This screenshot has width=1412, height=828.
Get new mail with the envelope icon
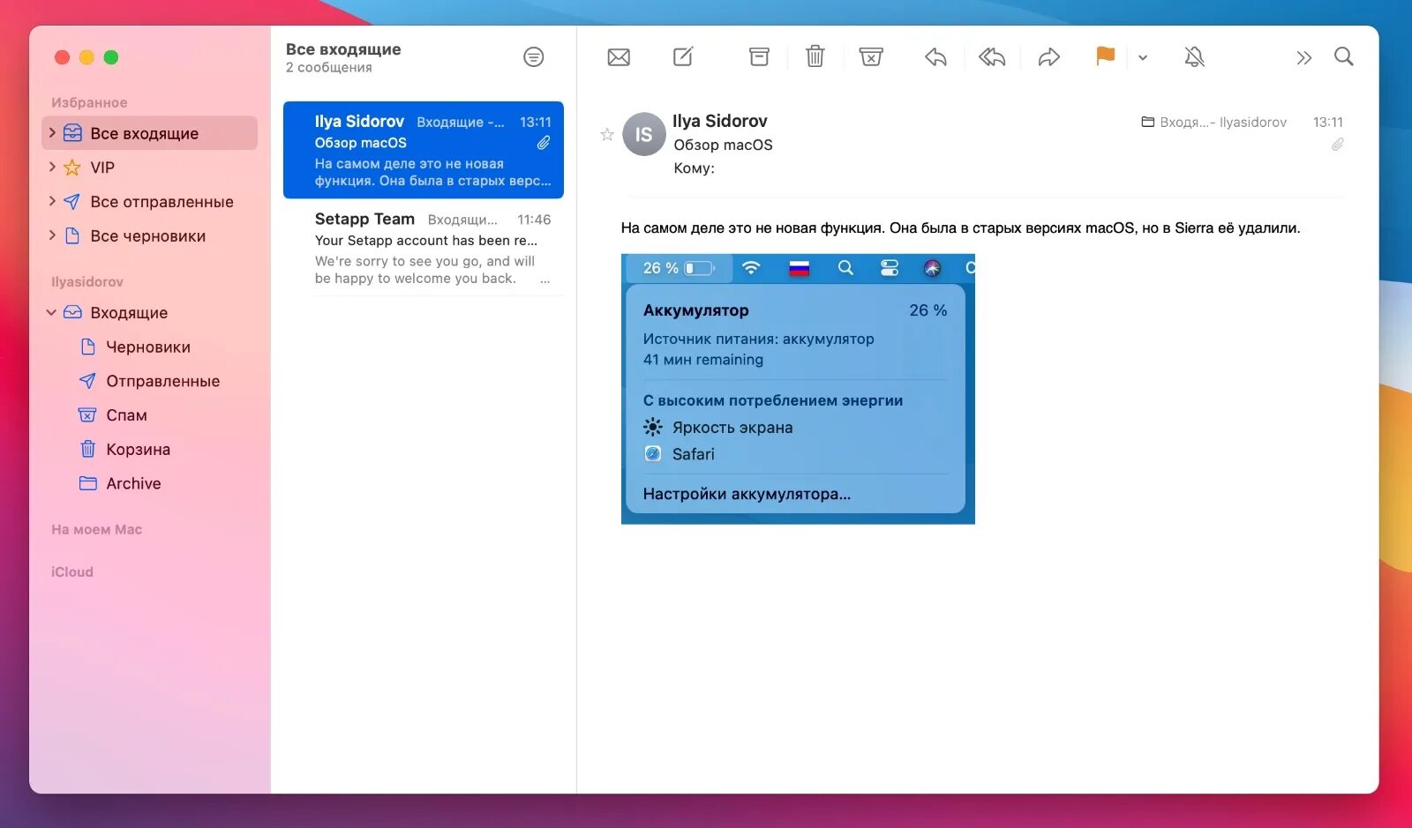click(619, 57)
